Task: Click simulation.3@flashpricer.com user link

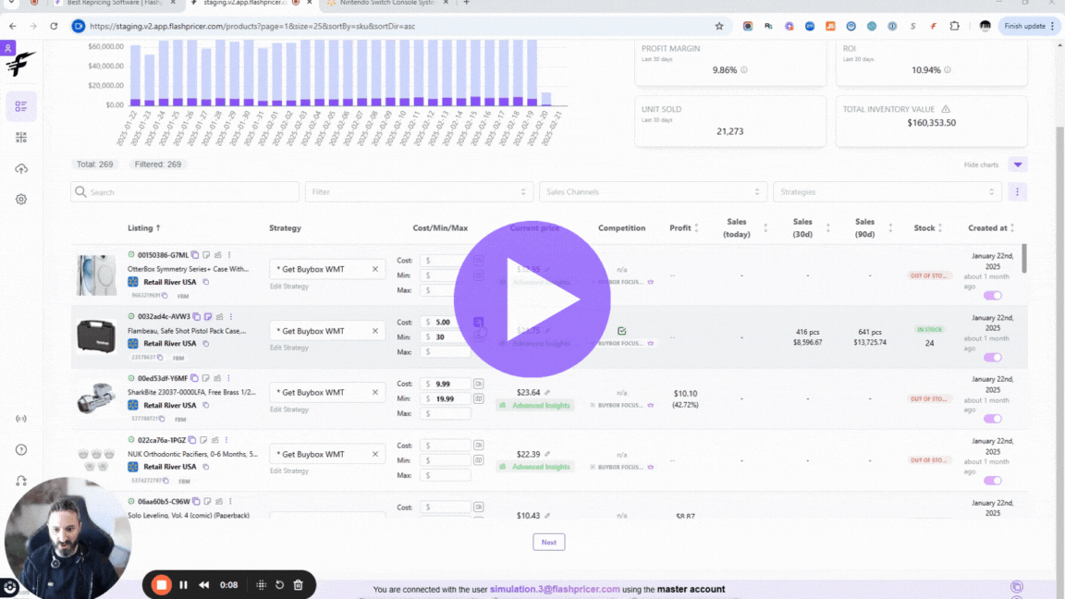Action: [x=555, y=590]
